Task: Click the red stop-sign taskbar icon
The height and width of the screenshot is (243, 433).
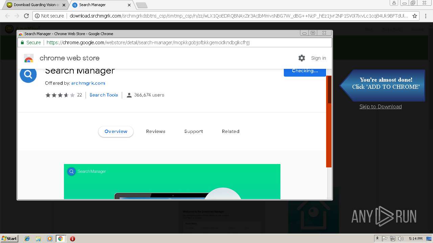Action: (72, 239)
